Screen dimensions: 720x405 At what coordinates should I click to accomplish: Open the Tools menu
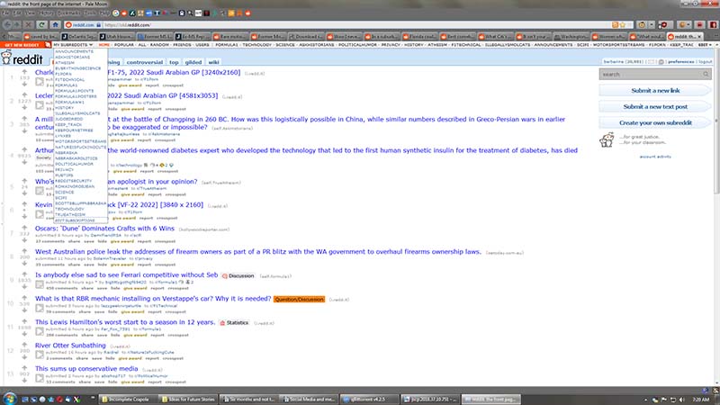coord(90,13)
